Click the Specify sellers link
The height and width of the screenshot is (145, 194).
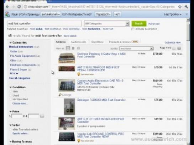pos(20,133)
